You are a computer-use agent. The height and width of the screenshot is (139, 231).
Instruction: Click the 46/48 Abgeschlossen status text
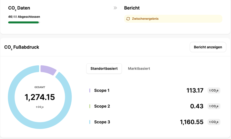click(24, 17)
